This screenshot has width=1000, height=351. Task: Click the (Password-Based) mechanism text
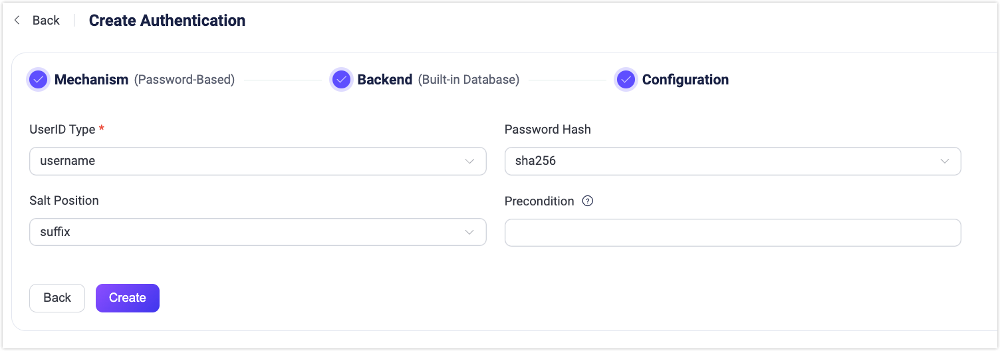(x=184, y=80)
